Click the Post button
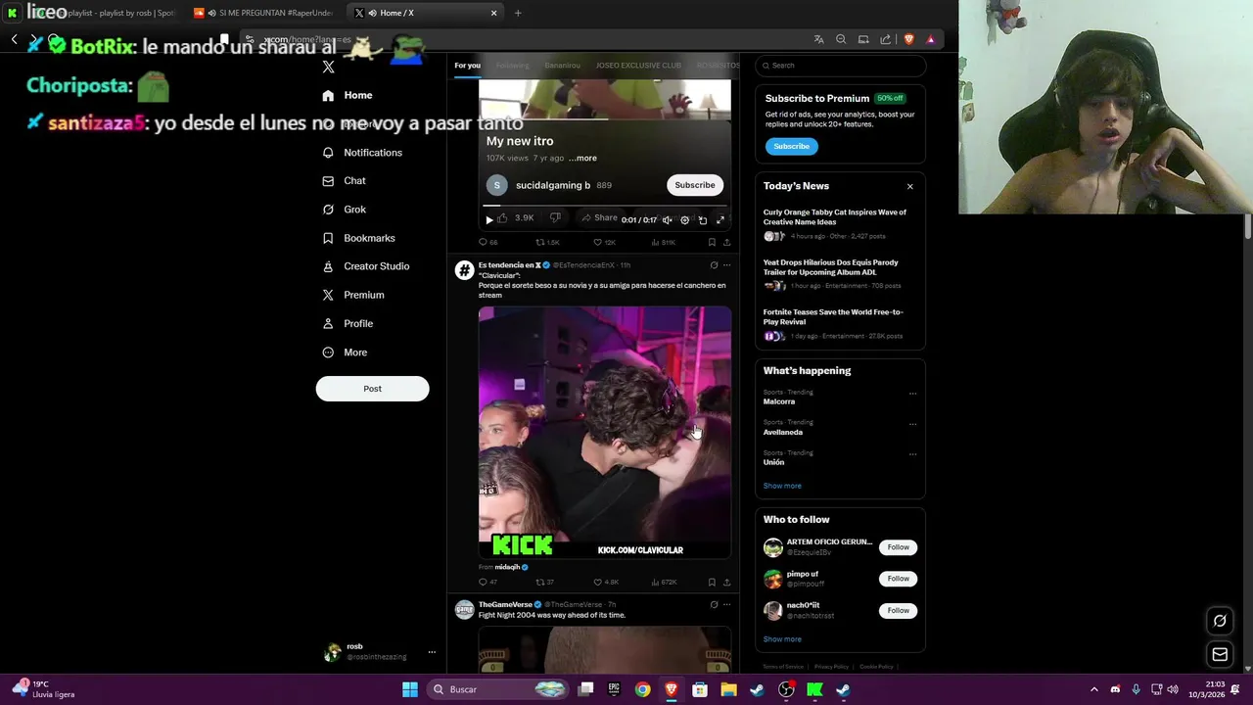The image size is (1253, 705). pyautogui.click(x=372, y=389)
